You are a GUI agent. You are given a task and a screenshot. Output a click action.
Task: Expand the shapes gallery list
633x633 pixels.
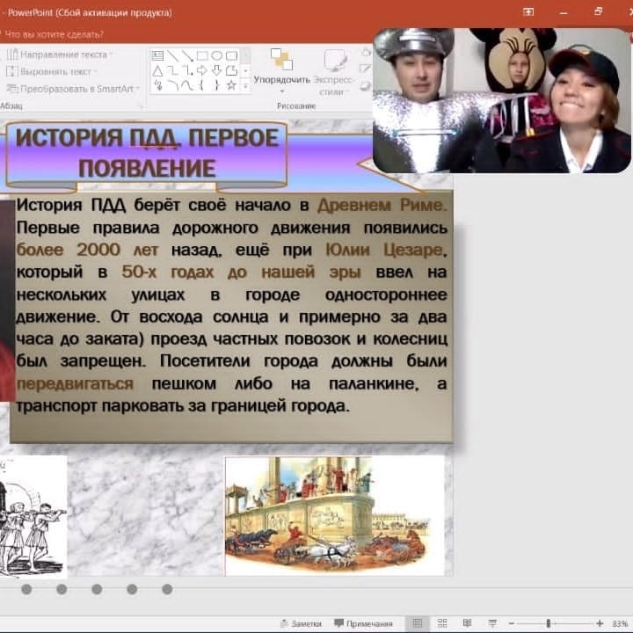[x=245, y=85]
